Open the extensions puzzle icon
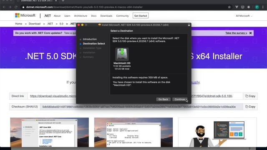 point(249,7)
